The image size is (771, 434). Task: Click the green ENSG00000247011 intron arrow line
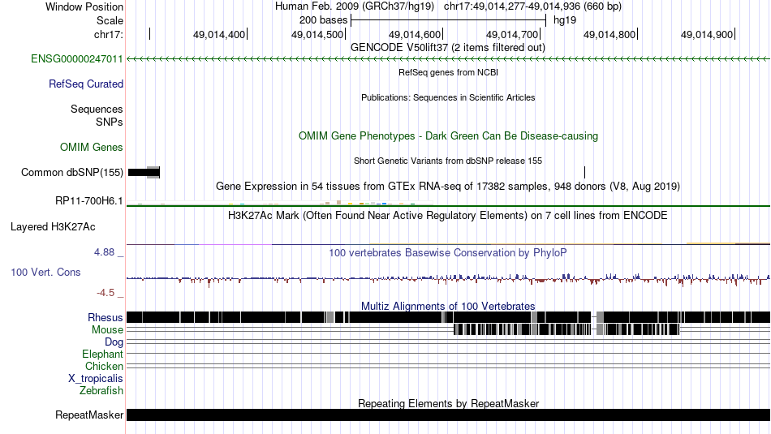449,59
